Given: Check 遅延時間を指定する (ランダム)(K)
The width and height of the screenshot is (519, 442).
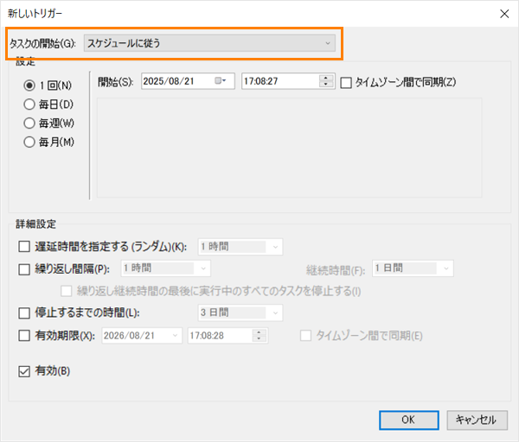Looking at the screenshot, I should pos(24,246).
